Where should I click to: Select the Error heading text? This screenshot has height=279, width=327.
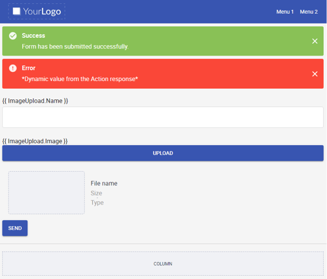(x=29, y=68)
